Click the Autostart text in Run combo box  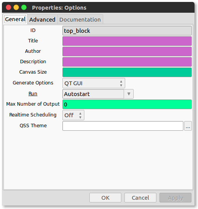pos(77,94)
